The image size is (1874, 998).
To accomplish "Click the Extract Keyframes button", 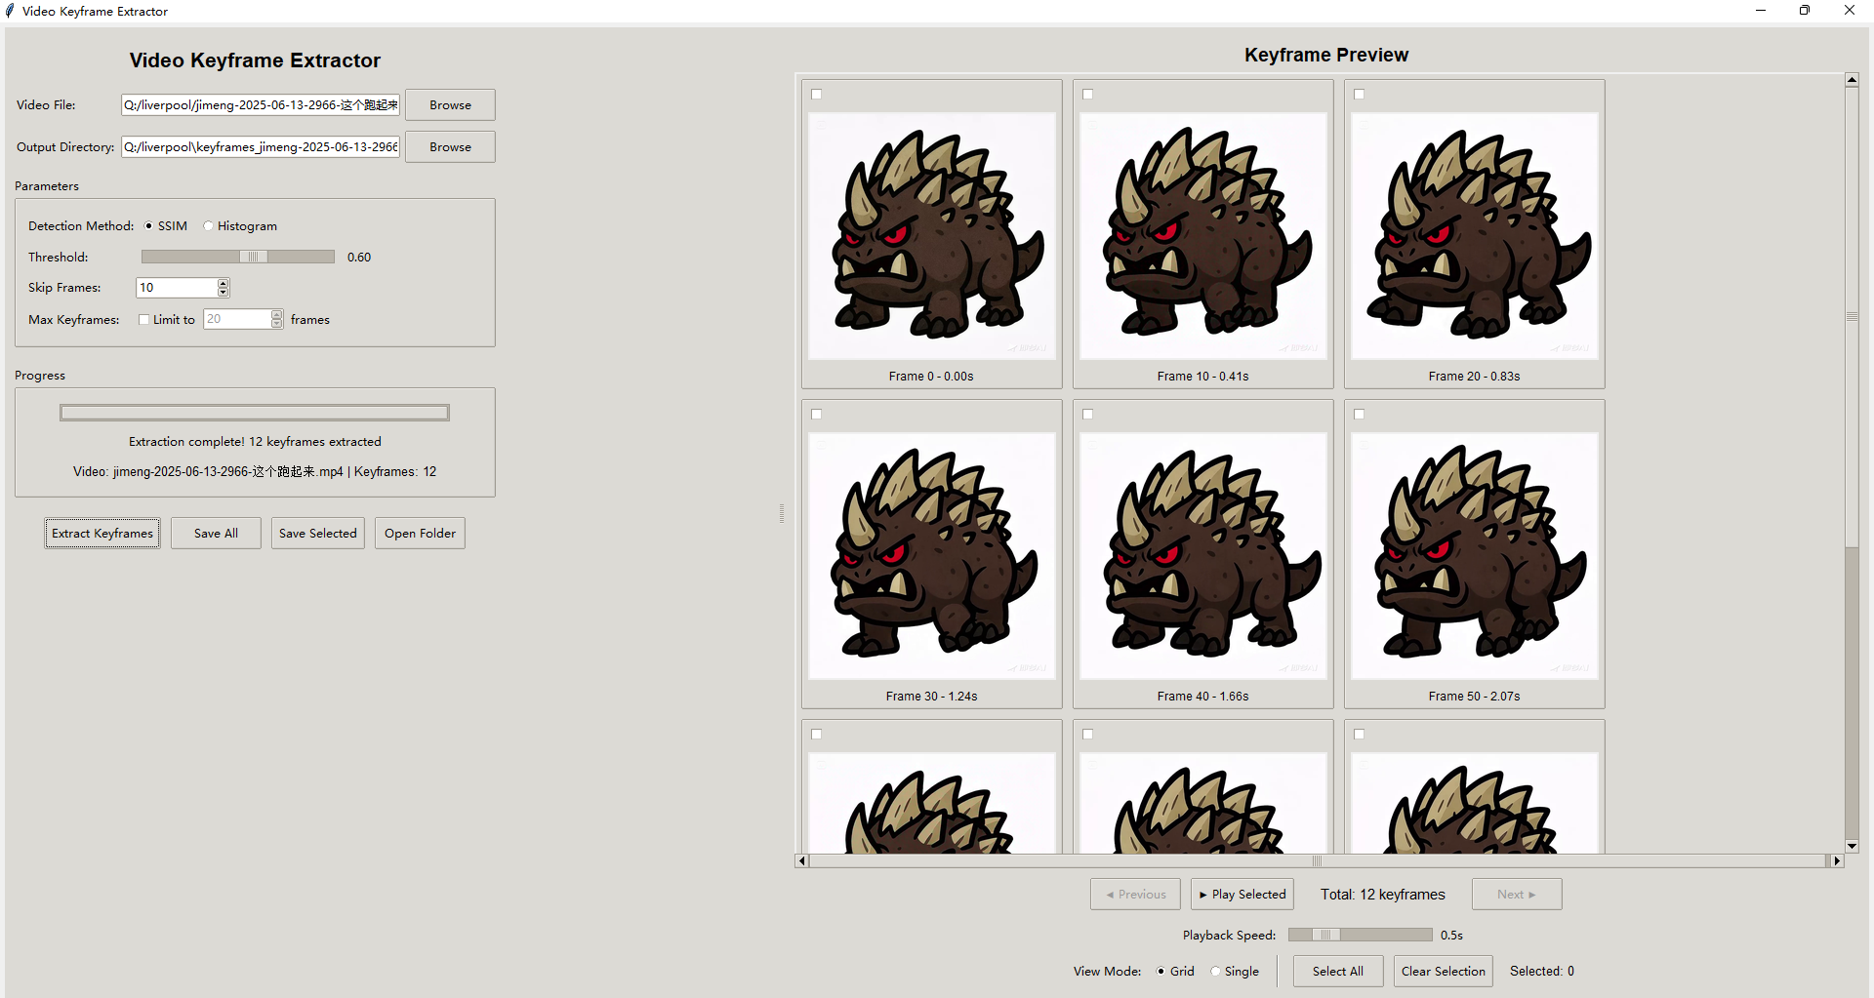I will pyautogui.click(x=102, y=534).
